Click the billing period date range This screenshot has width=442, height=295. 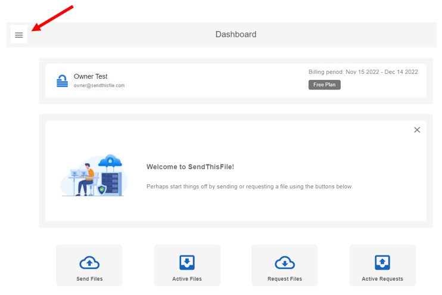coord(363,72)
